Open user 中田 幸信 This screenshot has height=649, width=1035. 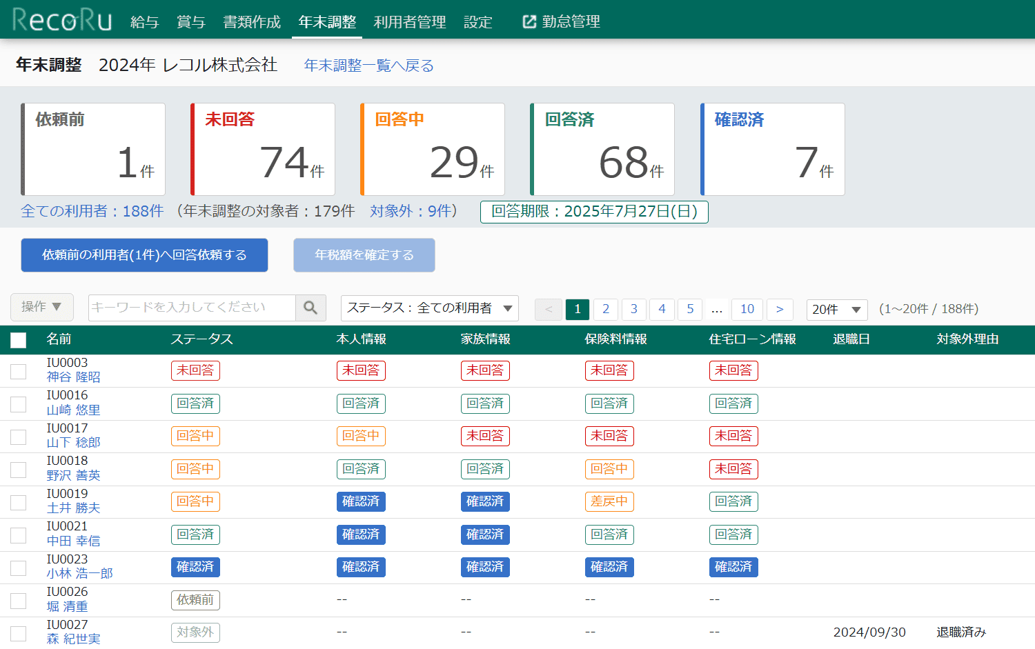(74, 541)
